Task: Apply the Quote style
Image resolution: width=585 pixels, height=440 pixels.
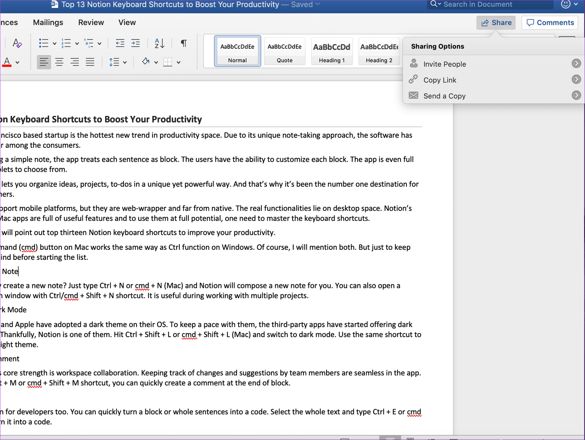Action: pos(285,51)
